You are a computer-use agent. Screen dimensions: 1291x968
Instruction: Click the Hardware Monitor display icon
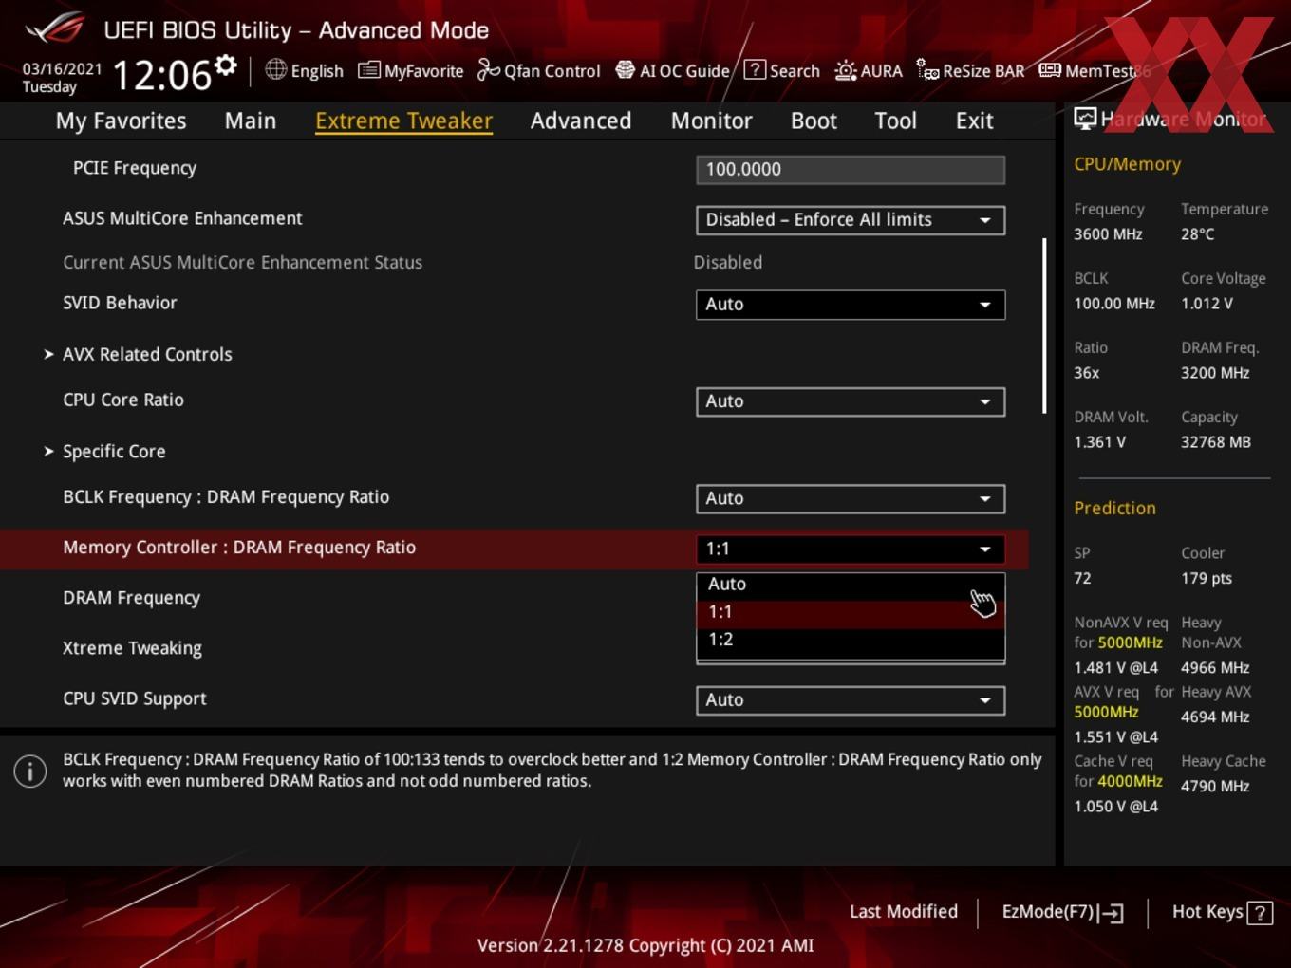1084,119
